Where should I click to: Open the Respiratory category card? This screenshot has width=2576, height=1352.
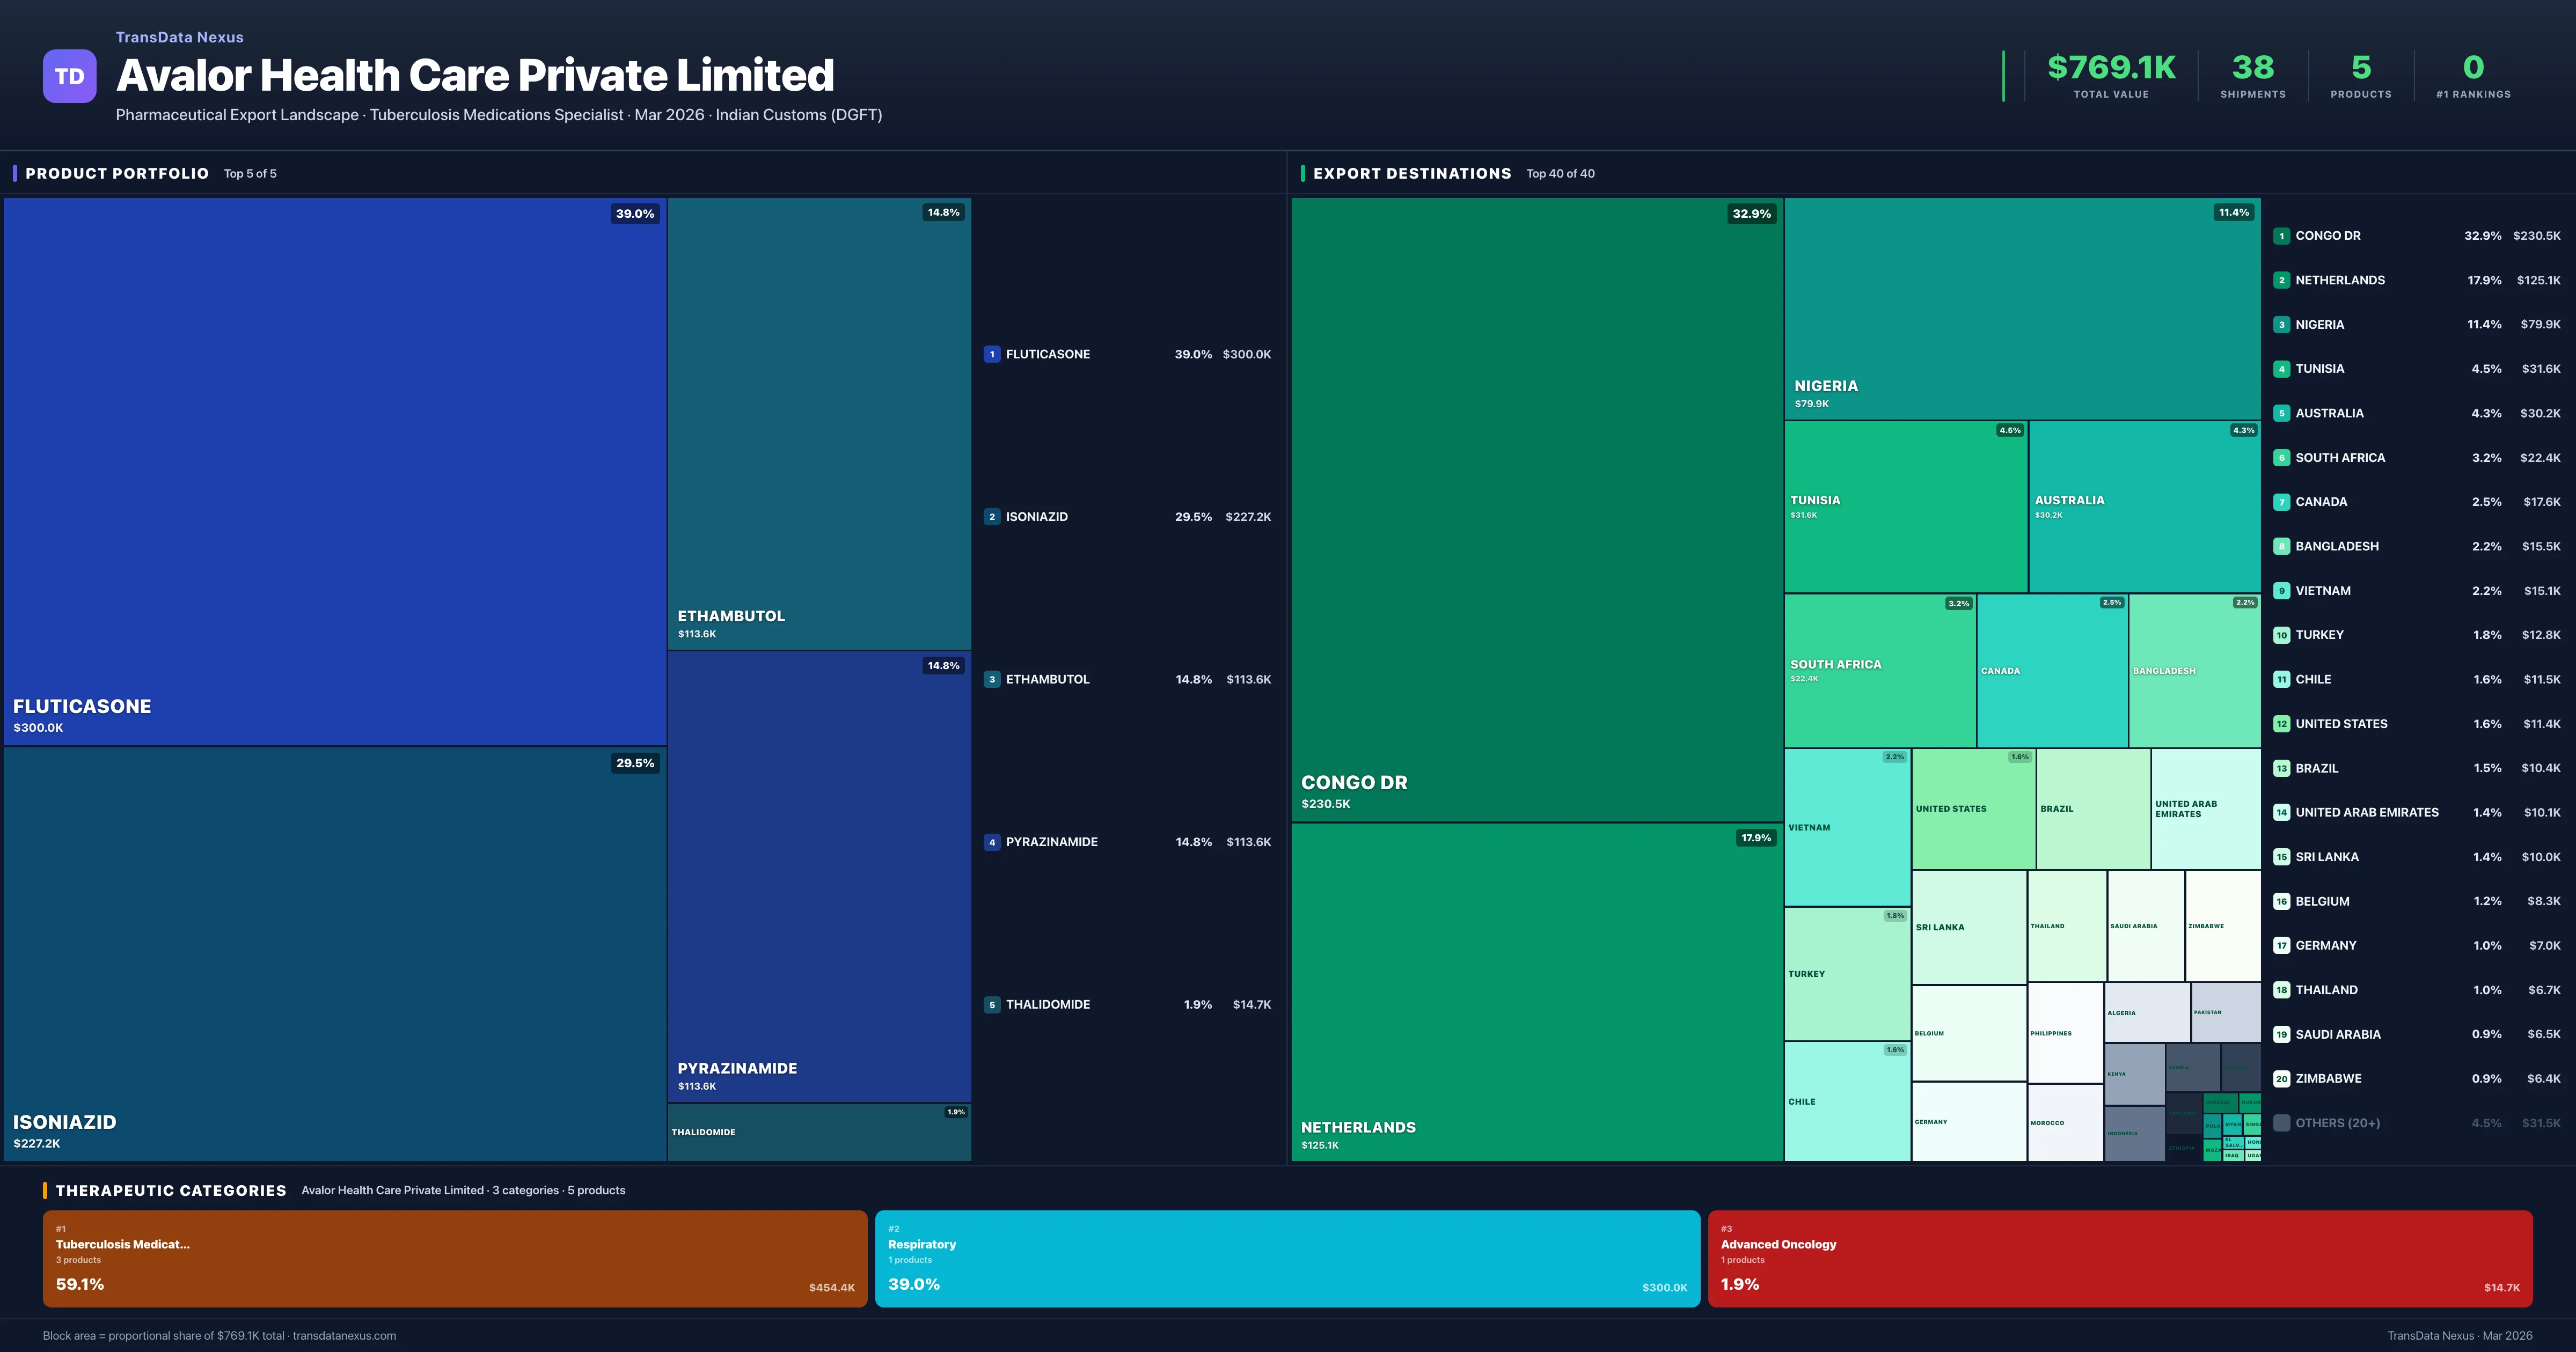(1287, 1258)
